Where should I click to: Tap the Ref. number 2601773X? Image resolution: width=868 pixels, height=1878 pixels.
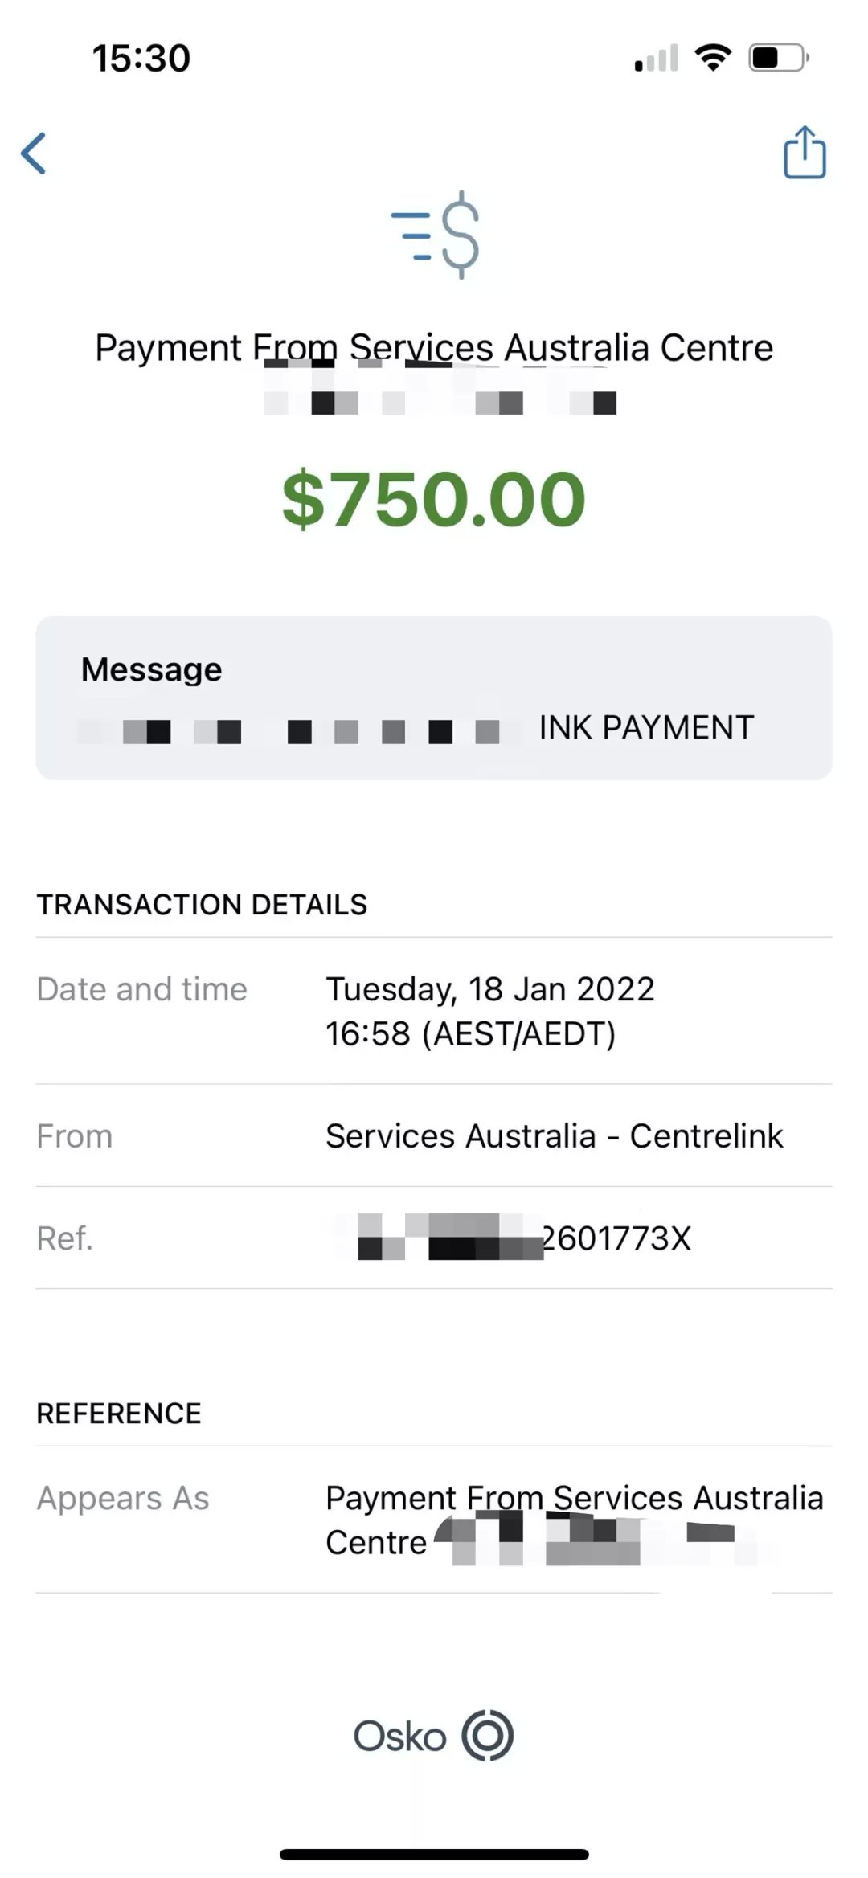616,1238
